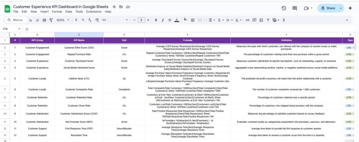
Task: Apply strikethrough formatting
Action: point(170,20)
